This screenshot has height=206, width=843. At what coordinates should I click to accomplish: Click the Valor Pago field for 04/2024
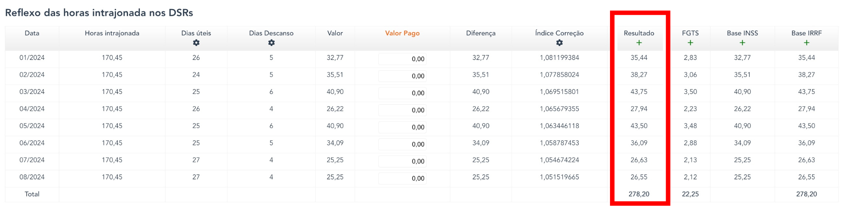coord(402,110)
